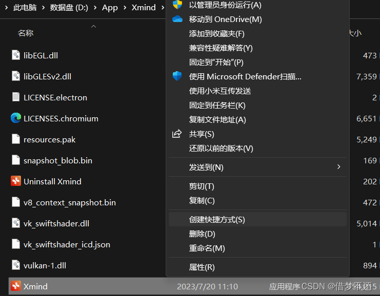Select snapshot_blob.bin file name

pyautogui.click(x=58, y=160)
